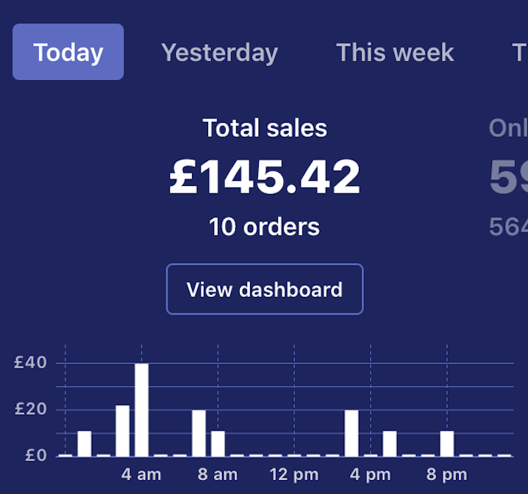Select the Today tab

coord(68,52)
